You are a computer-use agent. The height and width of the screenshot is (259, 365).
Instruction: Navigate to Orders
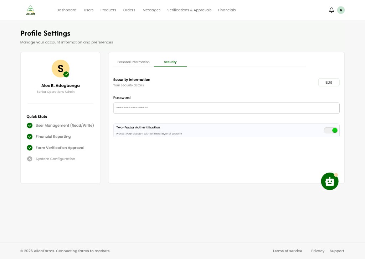click(129, 10)
